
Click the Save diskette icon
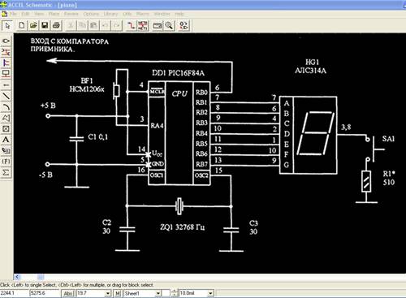click(45, 26)
